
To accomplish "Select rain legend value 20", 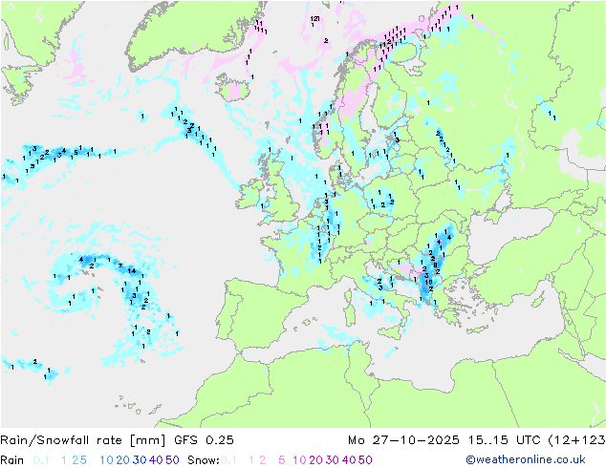I will pos(122,460).
